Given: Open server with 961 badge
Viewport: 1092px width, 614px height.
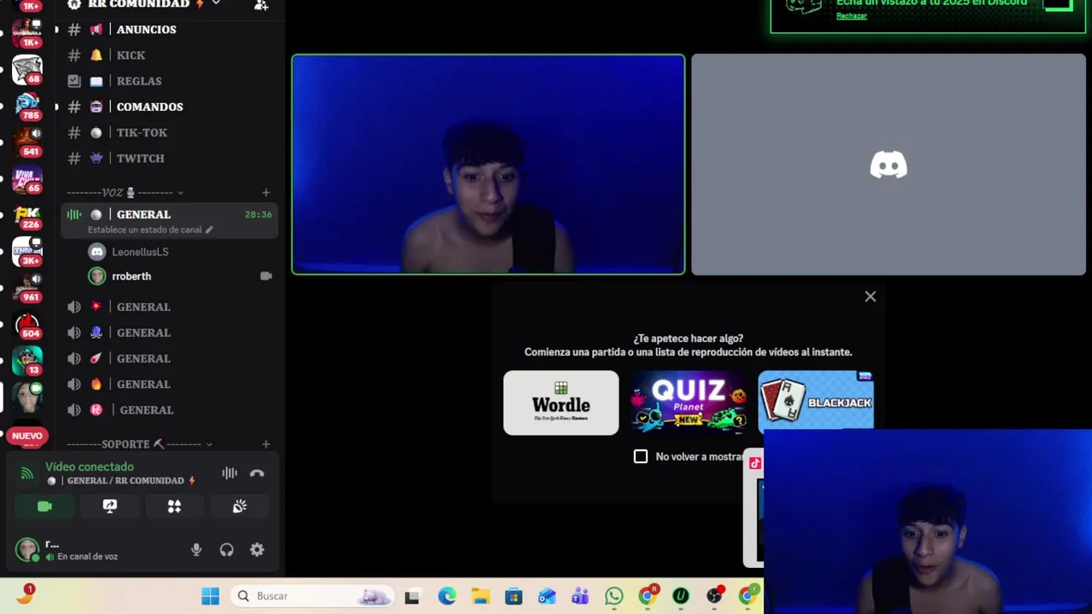Looking at the screenshot, I should tap(27, 288).
